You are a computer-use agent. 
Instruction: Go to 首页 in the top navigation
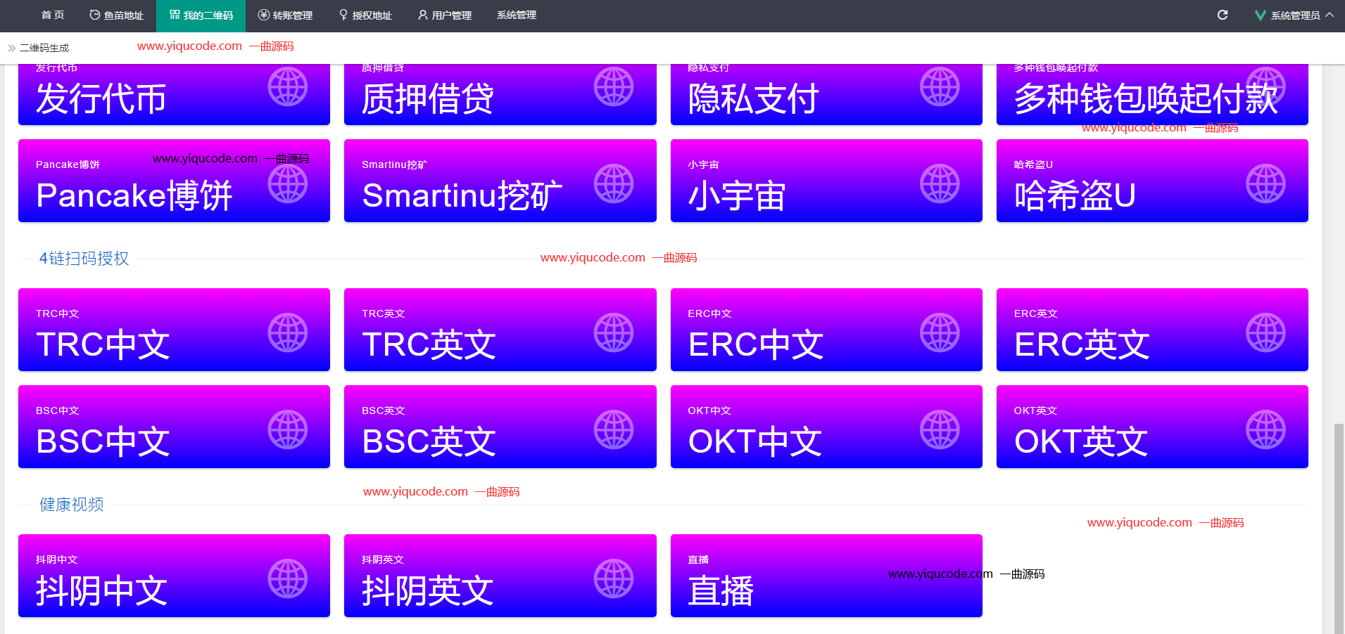(x=53, y=15)
